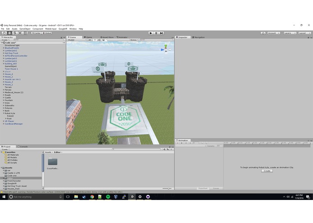Open the Shaded draw mode dropdown
Viewport: 313px width, 223px height.
(x=77, y=40)
